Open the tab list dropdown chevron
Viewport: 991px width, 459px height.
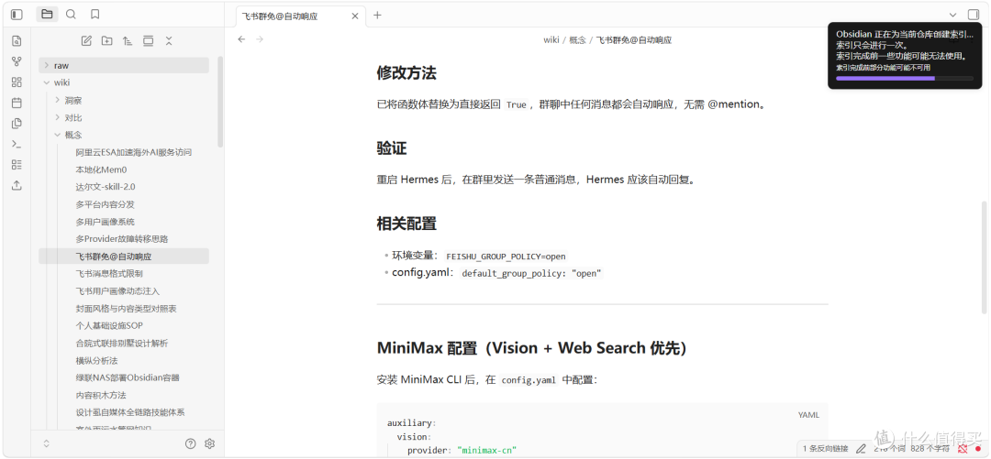pyautogui.click(x=953, y=15)
